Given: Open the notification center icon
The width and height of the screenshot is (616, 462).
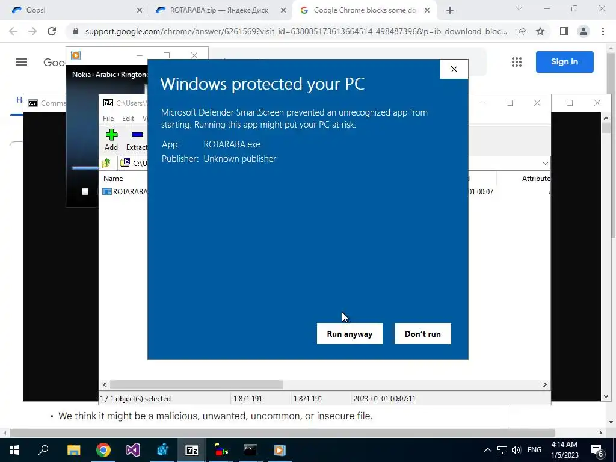Looking at the screenshot, I should point(597,450).
